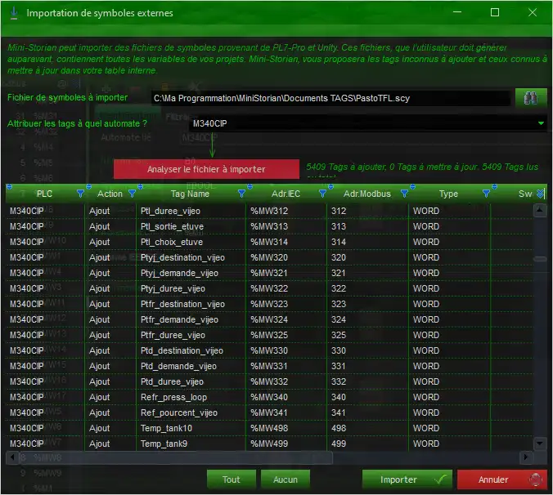Image resolution: width=553 pixels, height=495 pixels.
Task: Maximize the Importation de symboles externes window
Action: click(x=495, y=13)
